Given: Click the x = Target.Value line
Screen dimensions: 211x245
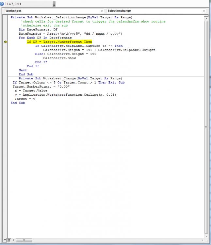Looking at the screenshot, I should click(31, 90).
